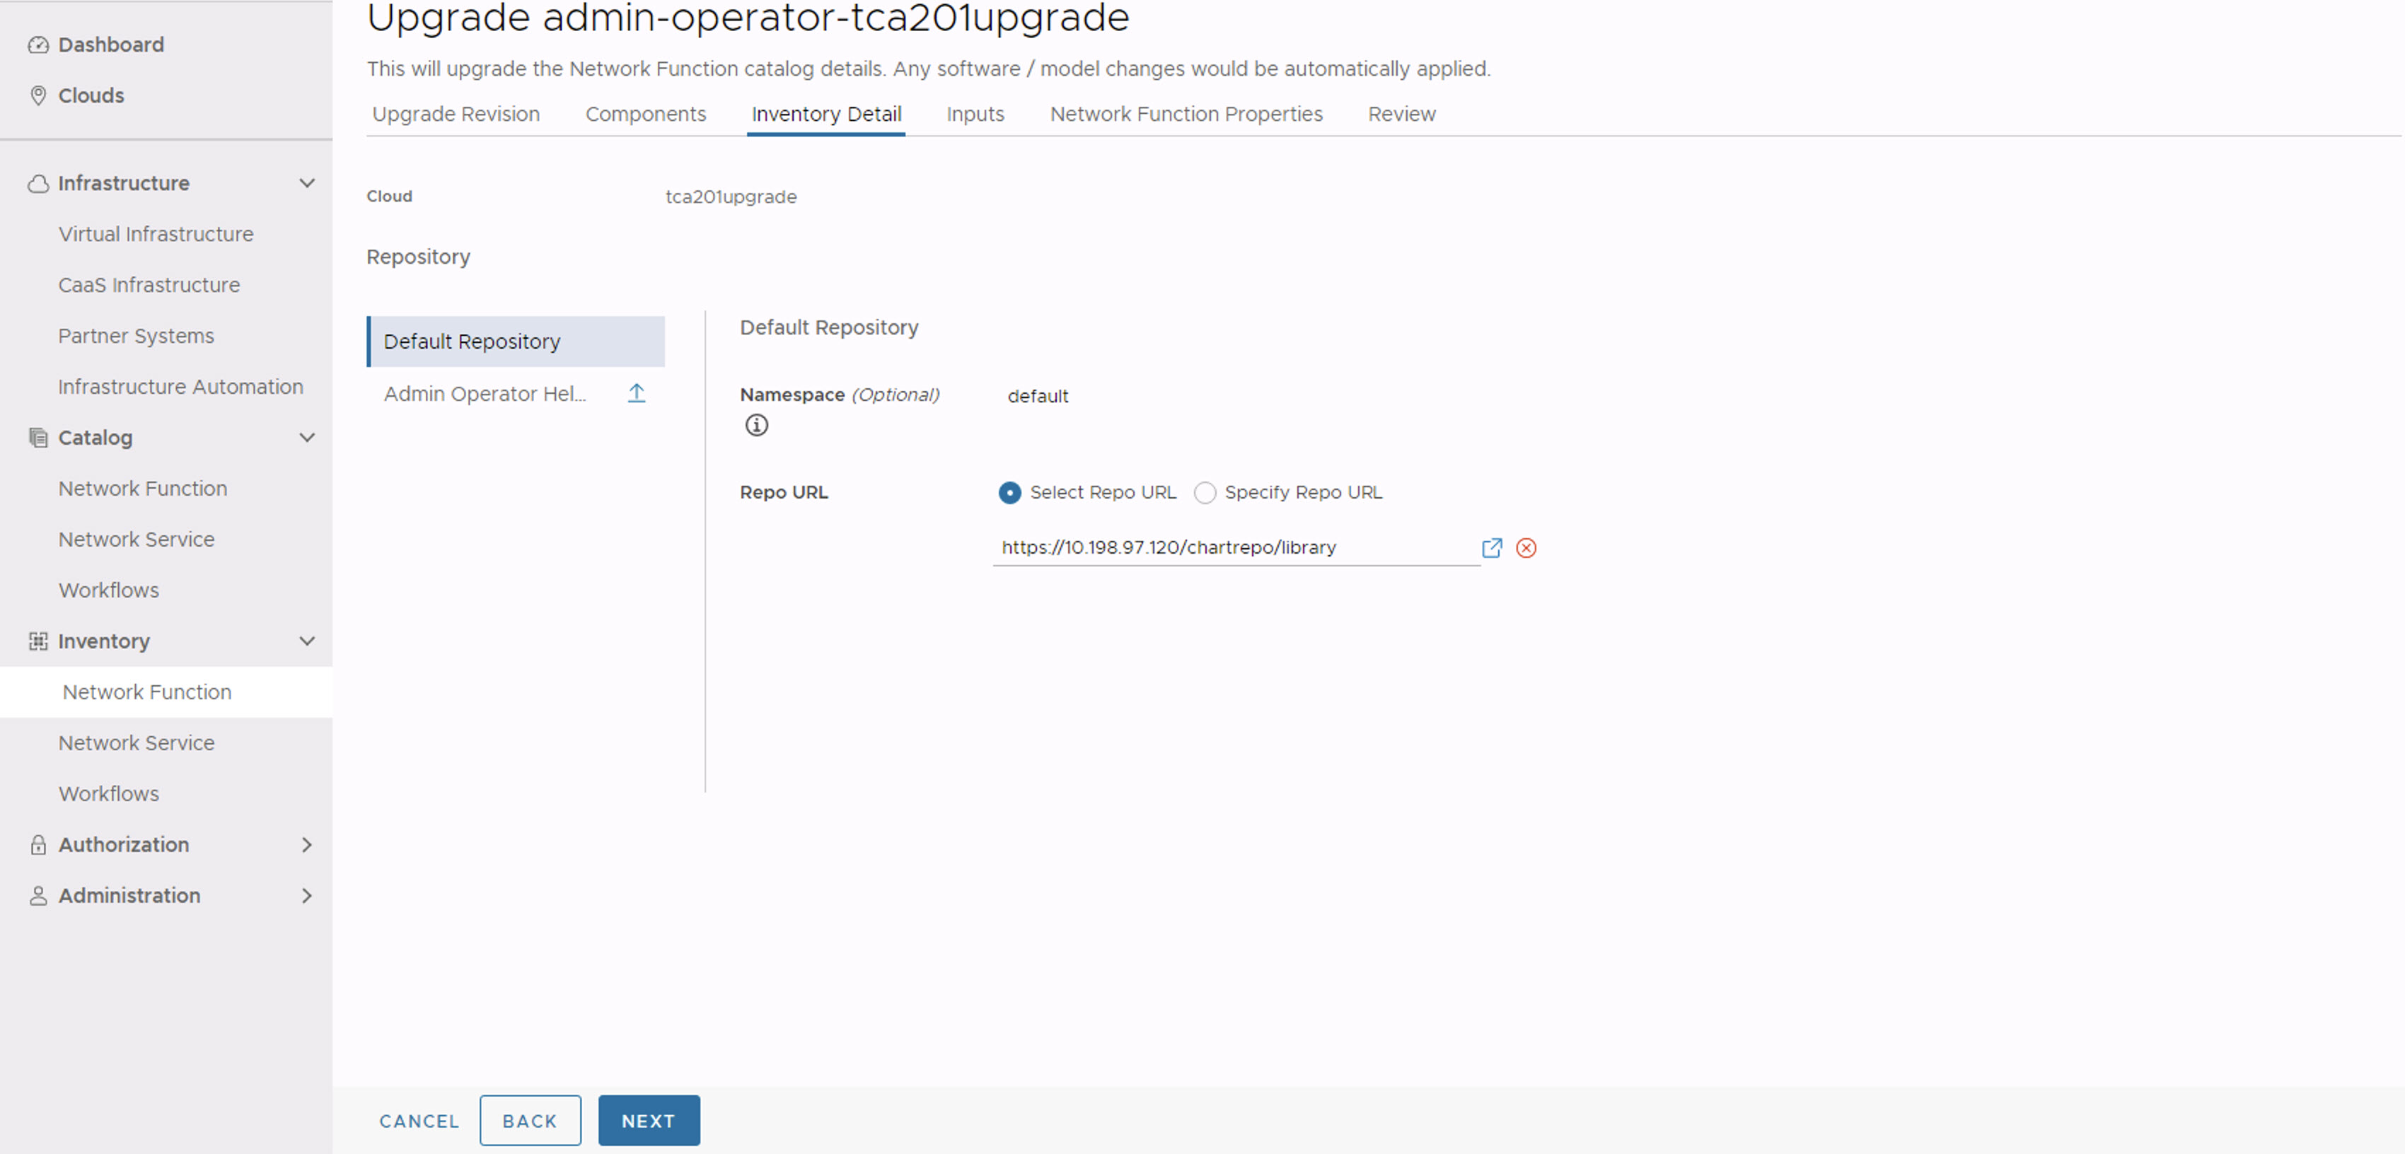This screenshot has width=2405, height=1154.
Task: Click the clear/remove icon on Repo URL field
Action: pos(1528,547)
